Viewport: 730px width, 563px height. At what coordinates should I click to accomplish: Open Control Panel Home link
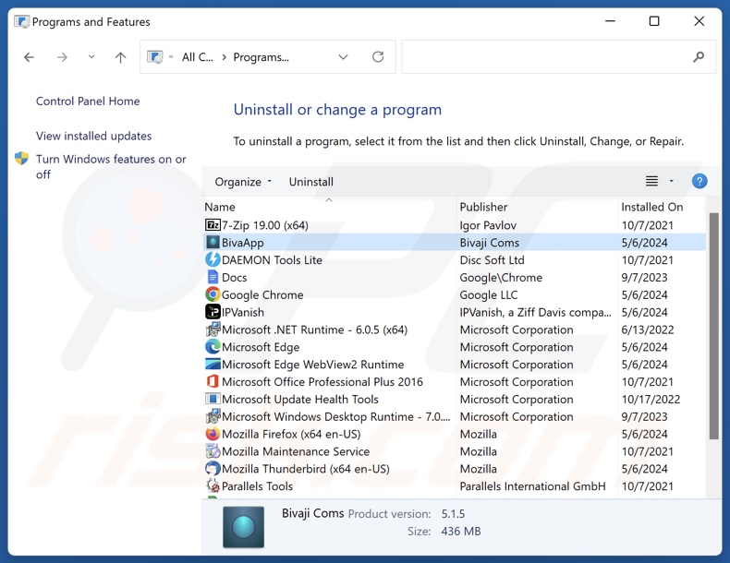[88, 101]
